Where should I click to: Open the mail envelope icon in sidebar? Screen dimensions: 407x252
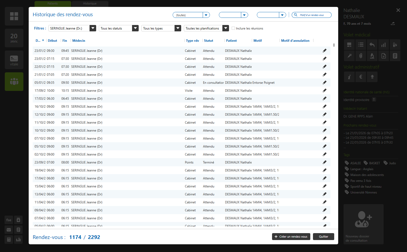coord(9,230)
